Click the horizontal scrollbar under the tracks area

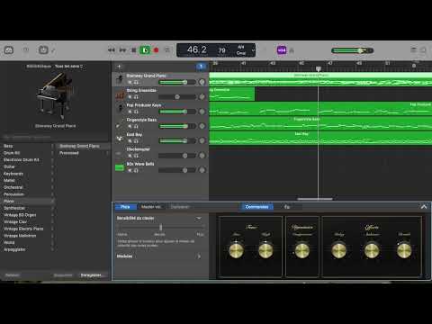pyautogui.click(x=315, y=199)
